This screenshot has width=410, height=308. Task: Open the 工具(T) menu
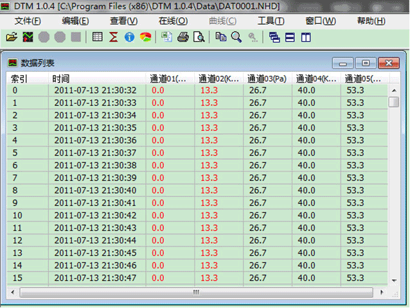(x=271, y=21)
